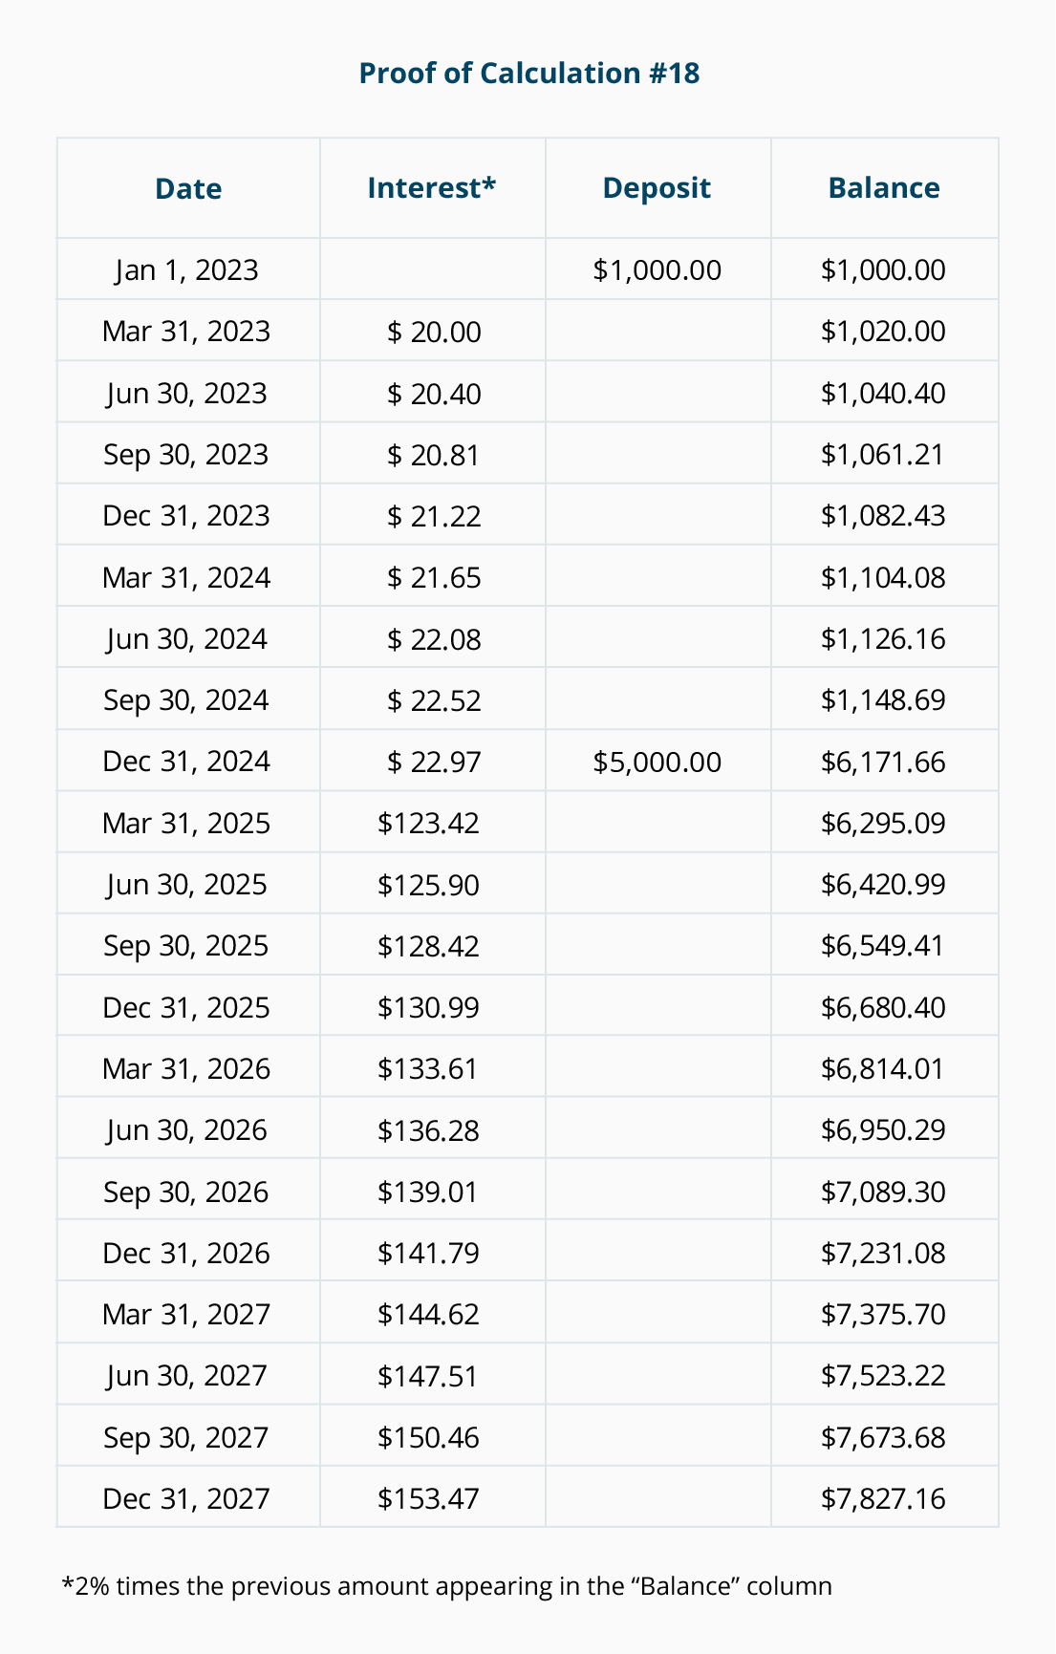Click the $1,061.21 balance value
This screenshot has height=1654, width=1056.
pos(882,454)
